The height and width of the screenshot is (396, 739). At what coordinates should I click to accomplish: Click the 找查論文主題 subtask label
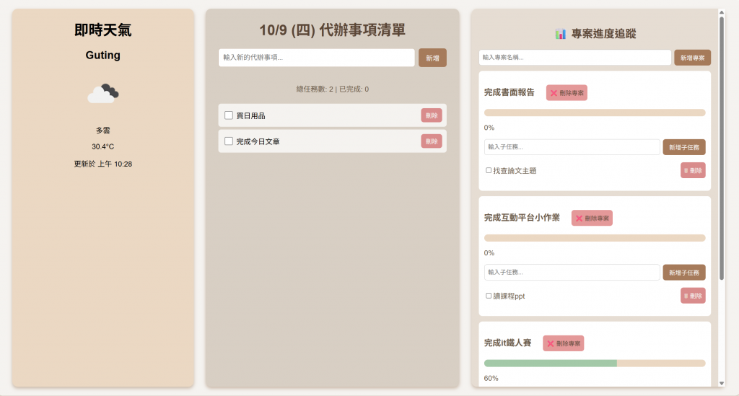515,171
